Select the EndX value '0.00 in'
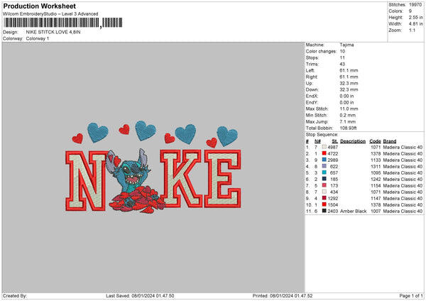Image resolution: width=426 pixels, height=301 pixels. tap(346, 96)
